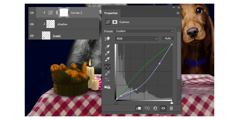
Task: Click the mask link chain icon
Action: click(57, 13)
